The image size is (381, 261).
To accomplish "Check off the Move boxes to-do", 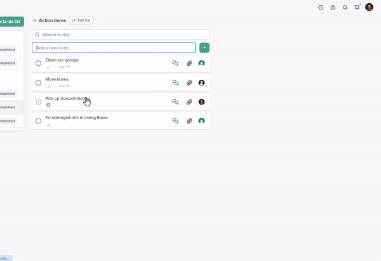I will click(39, 83).
